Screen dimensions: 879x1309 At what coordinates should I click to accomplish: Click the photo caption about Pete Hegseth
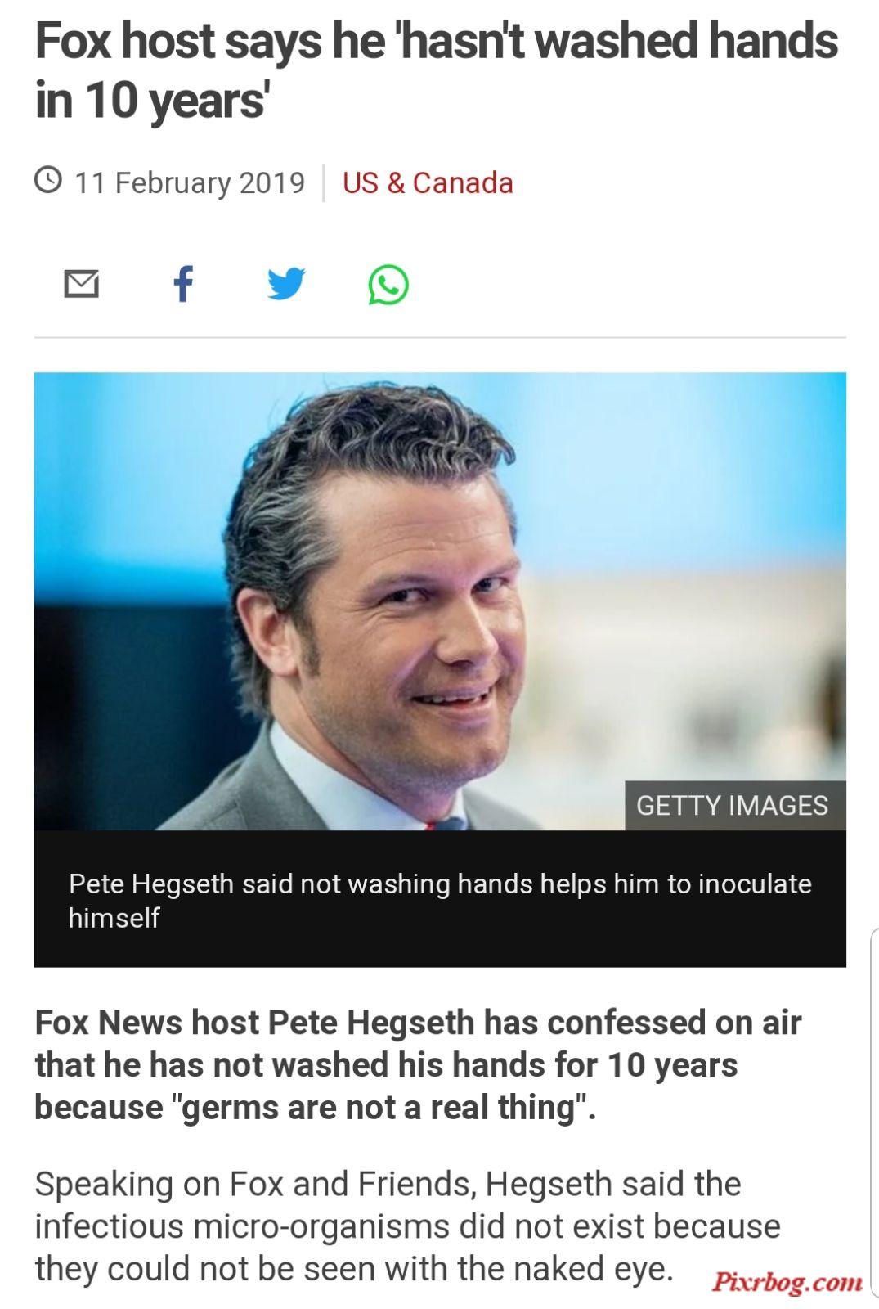tap(440, 900)
